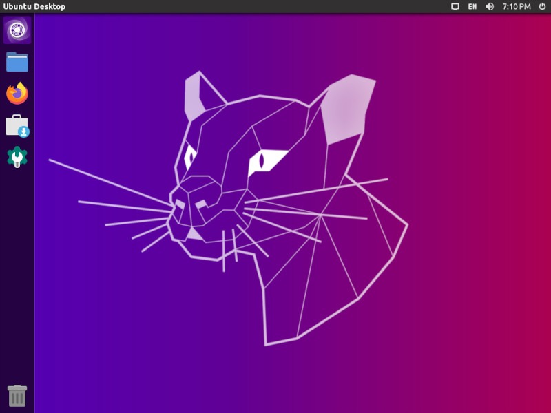Click the purple cat desktop wallpaper

point(275,206)
